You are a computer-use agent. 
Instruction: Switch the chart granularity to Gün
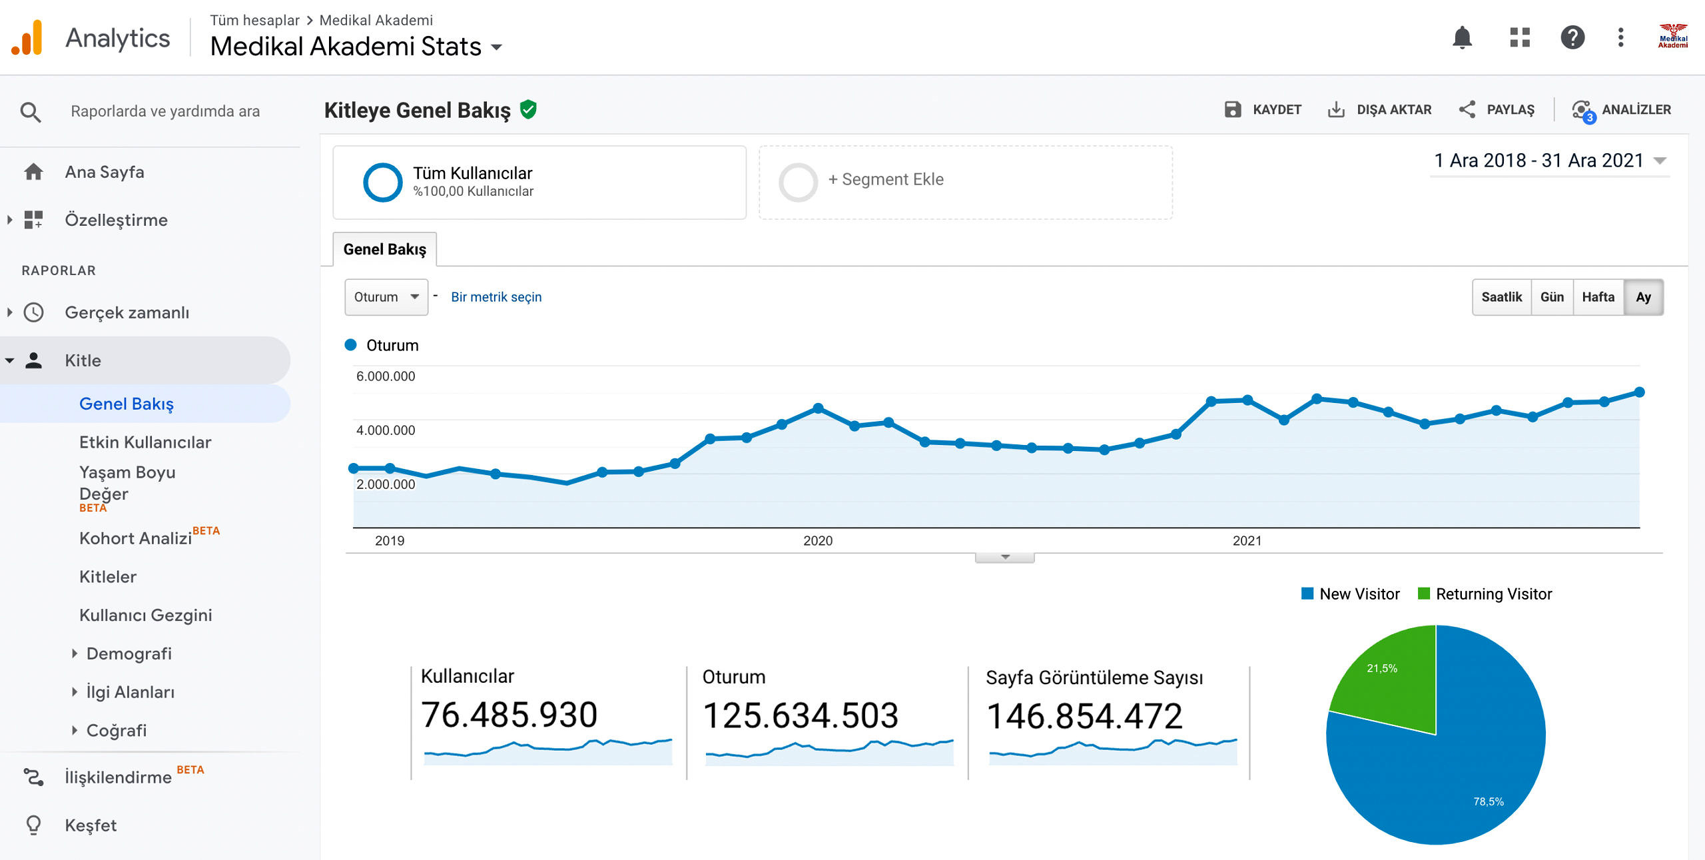[1551, 297]
